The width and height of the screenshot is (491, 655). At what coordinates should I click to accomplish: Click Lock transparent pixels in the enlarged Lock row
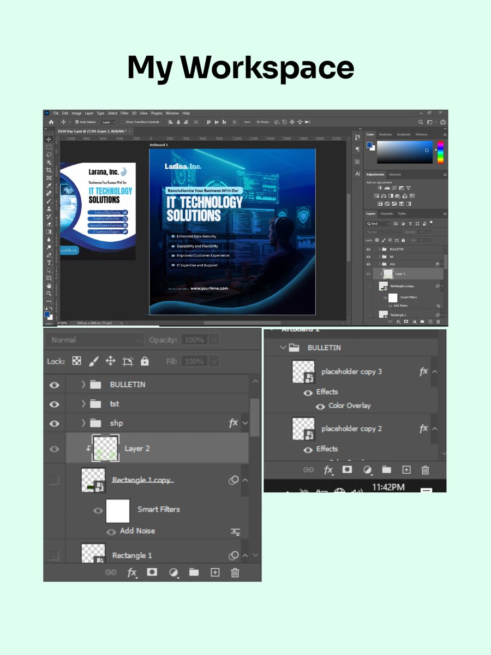click(x=77, y=361)
